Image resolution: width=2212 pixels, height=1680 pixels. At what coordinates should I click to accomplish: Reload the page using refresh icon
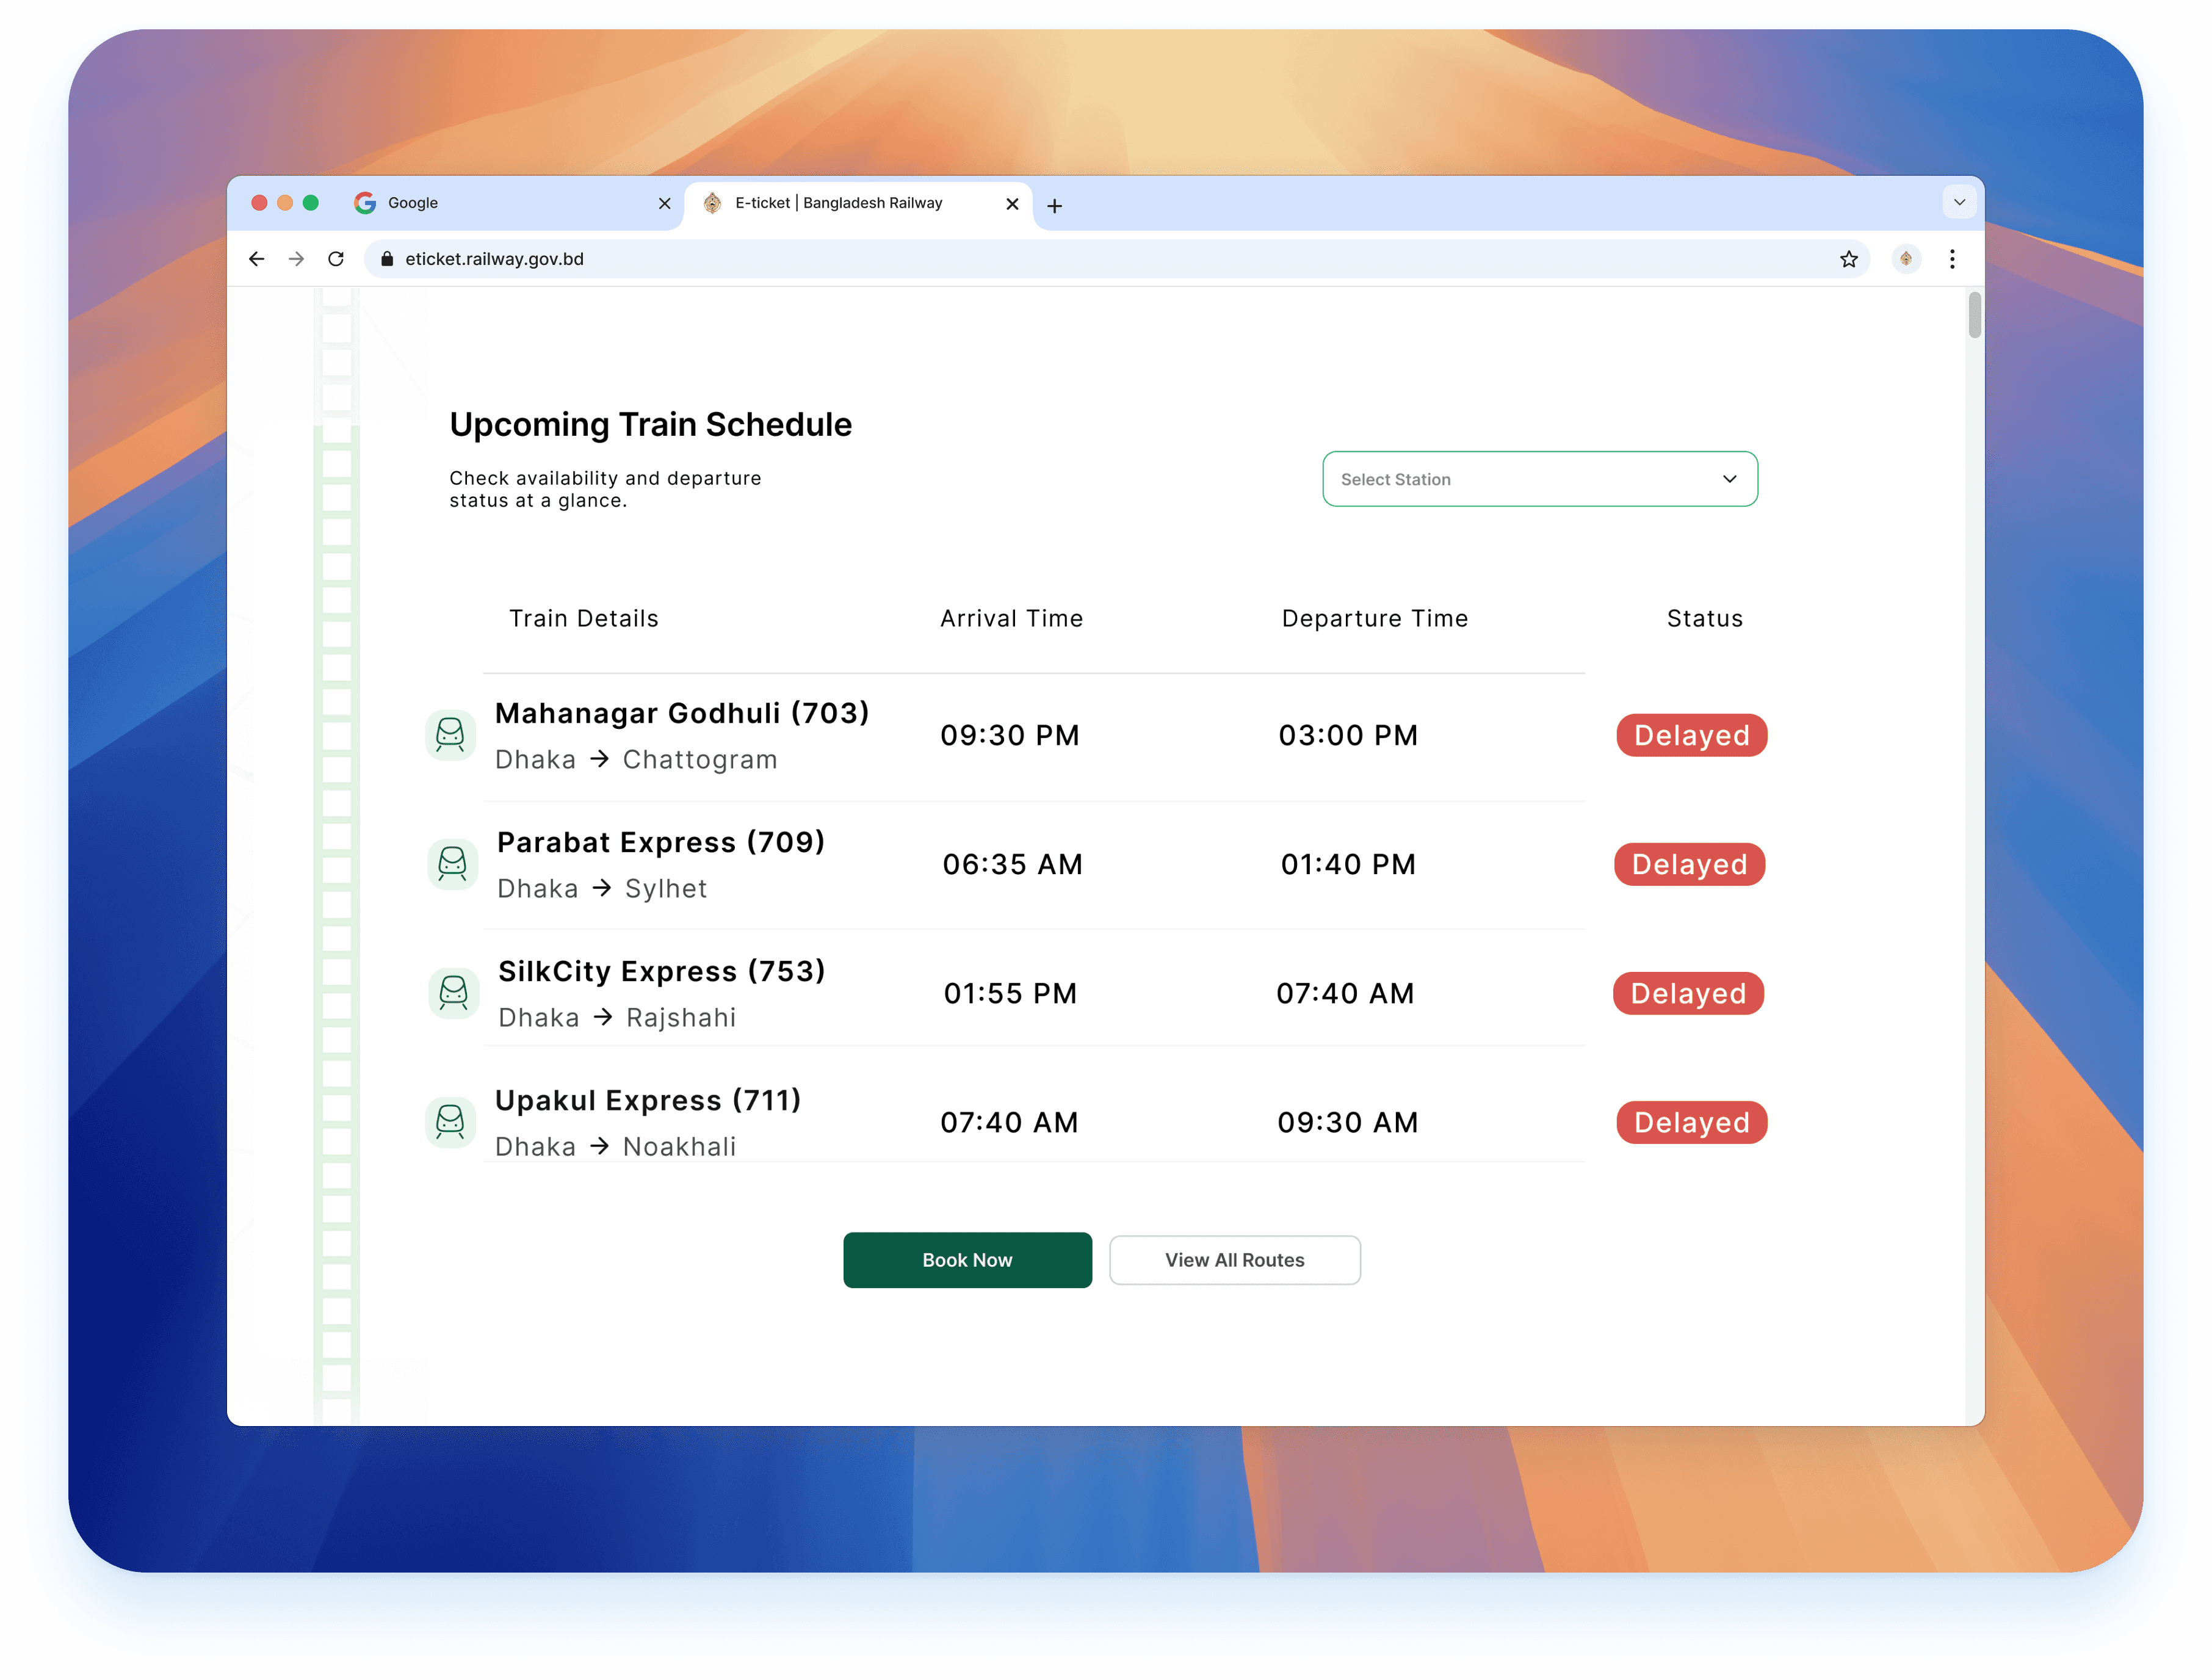coord(336,259)
